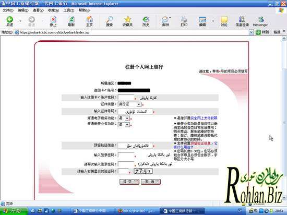Click the green Back arrow icon
287x215 pixels.
pos(10,19)
